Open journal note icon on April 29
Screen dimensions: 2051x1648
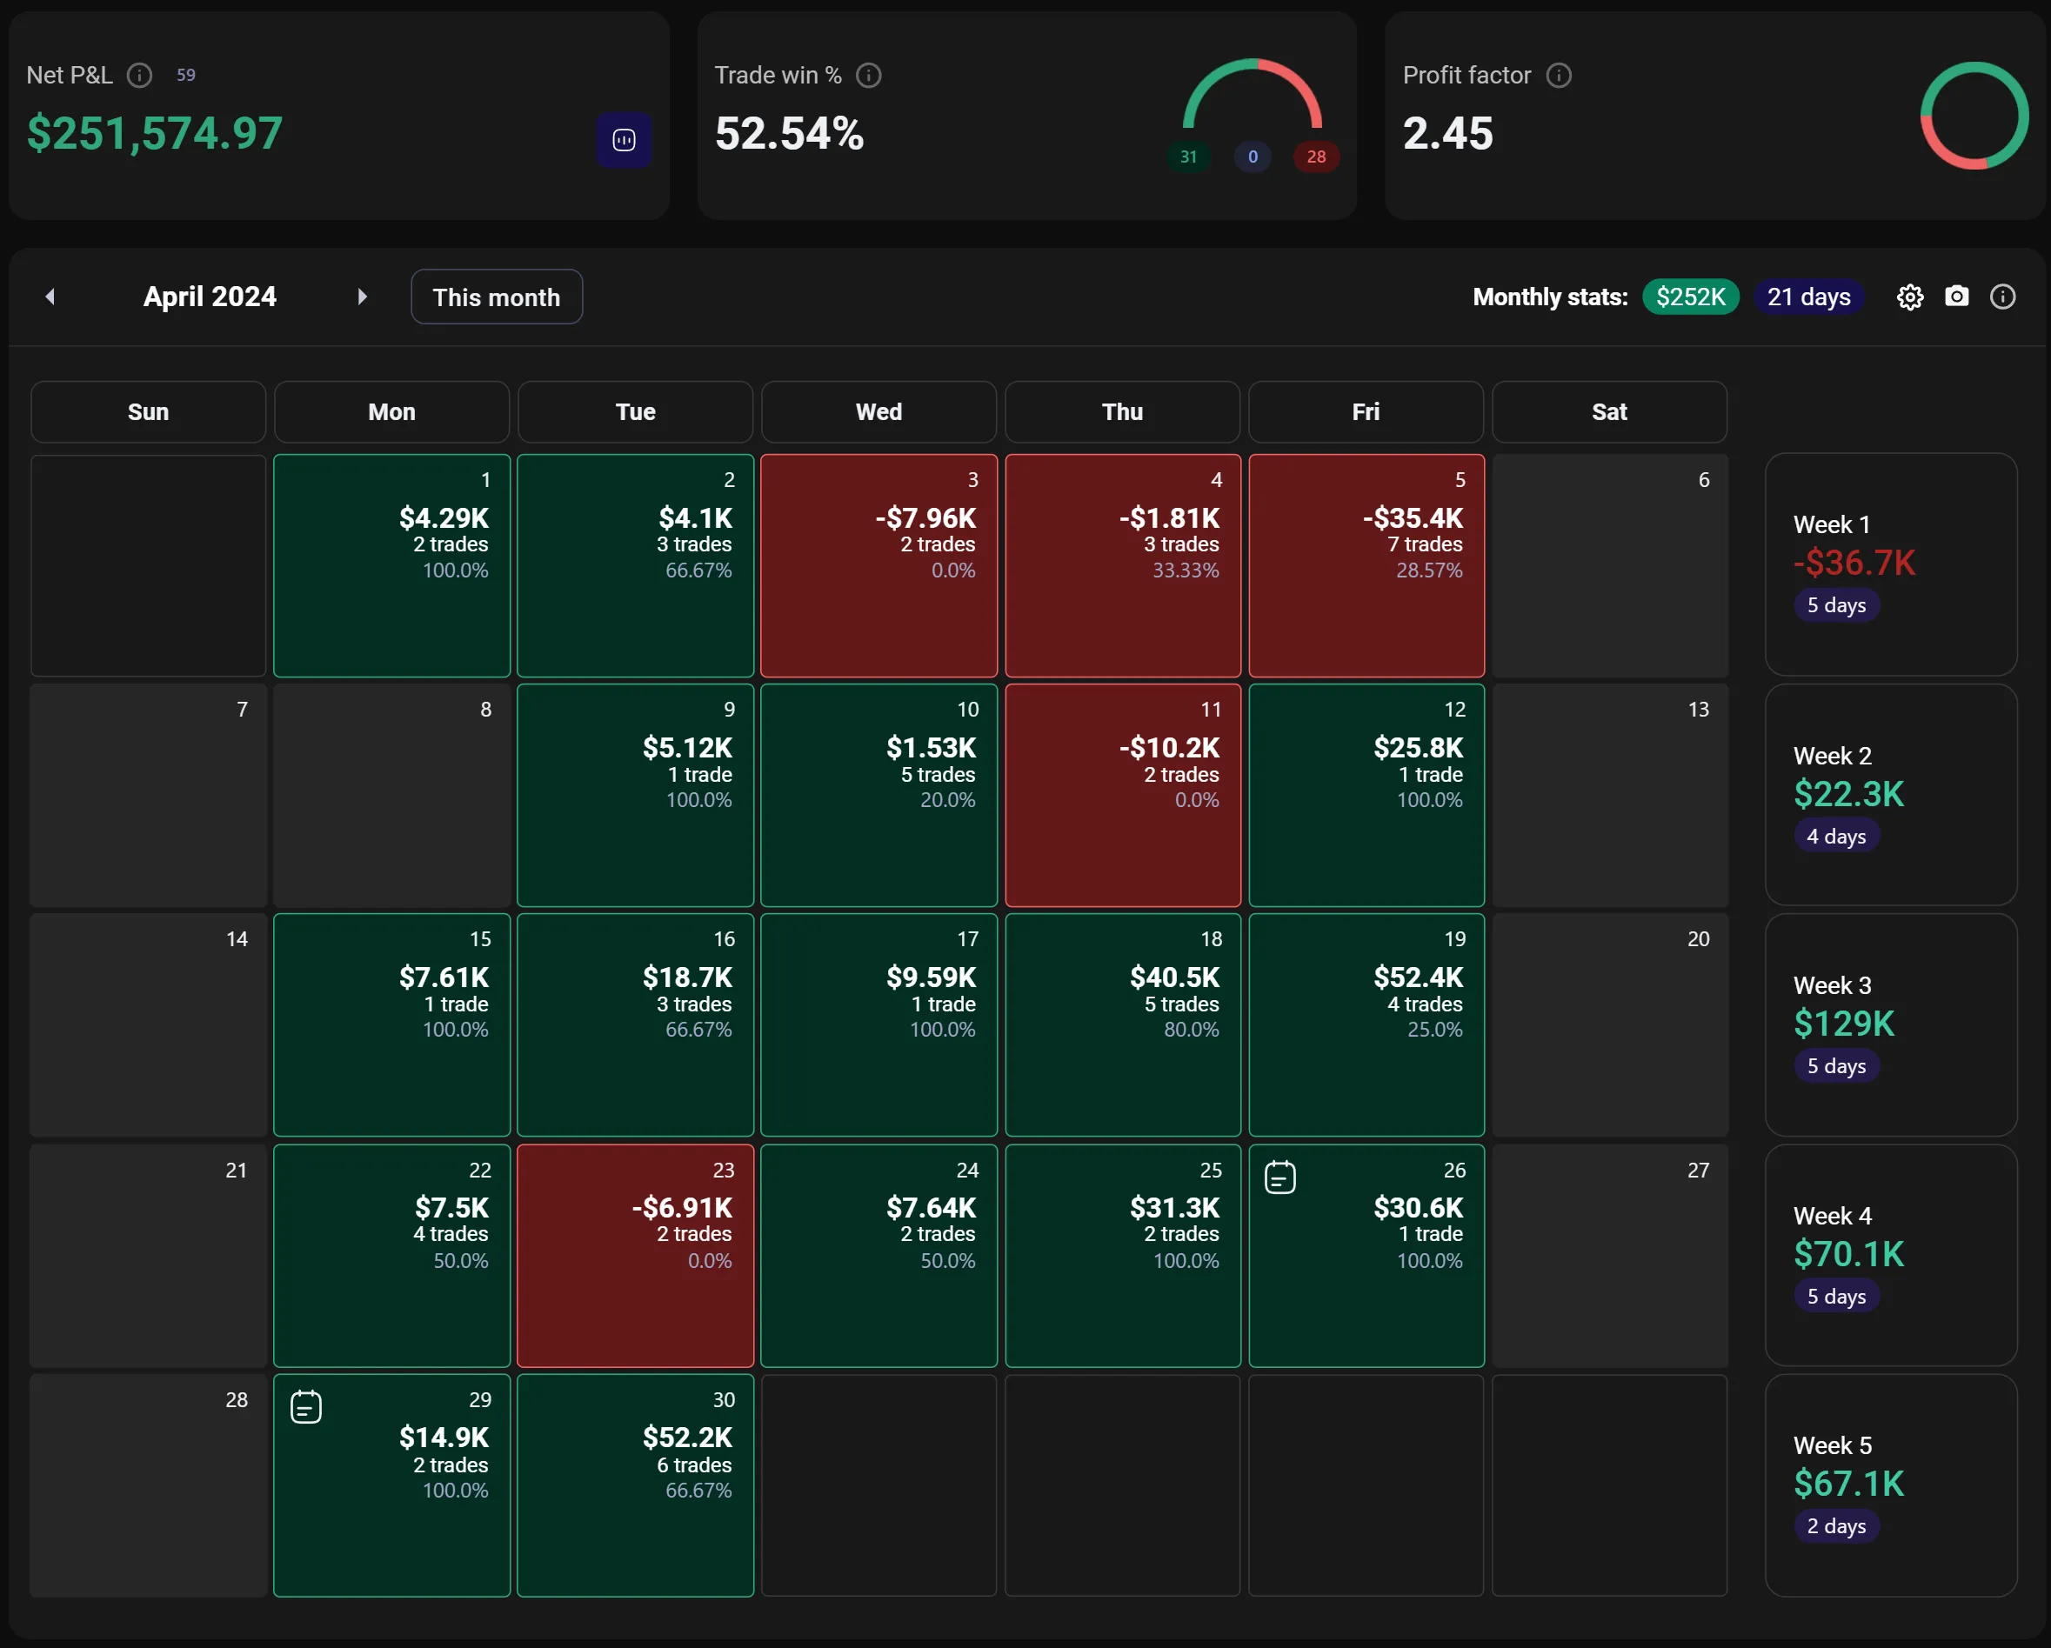click(305, 1406)
